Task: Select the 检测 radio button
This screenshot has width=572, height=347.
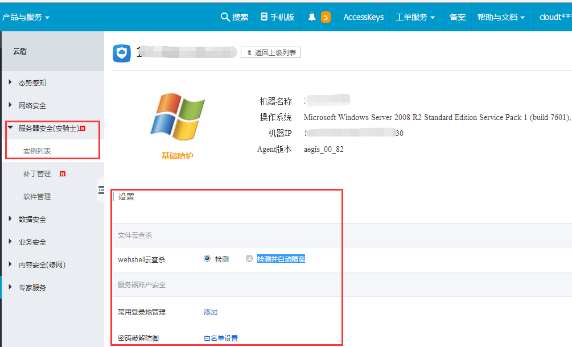Action: click(207, 258)
